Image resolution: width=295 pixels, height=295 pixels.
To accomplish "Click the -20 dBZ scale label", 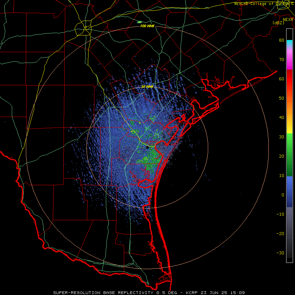I will (x=280, y=233).
